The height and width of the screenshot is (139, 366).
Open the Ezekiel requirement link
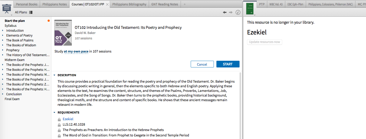[68, 119]
